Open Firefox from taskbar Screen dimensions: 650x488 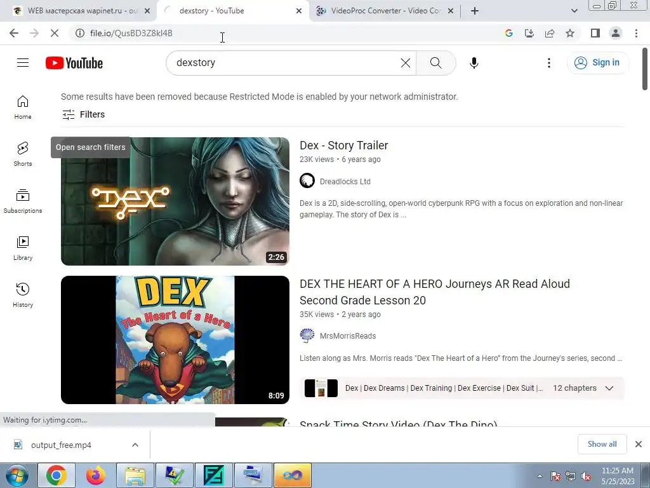click(x=95, y=475)
